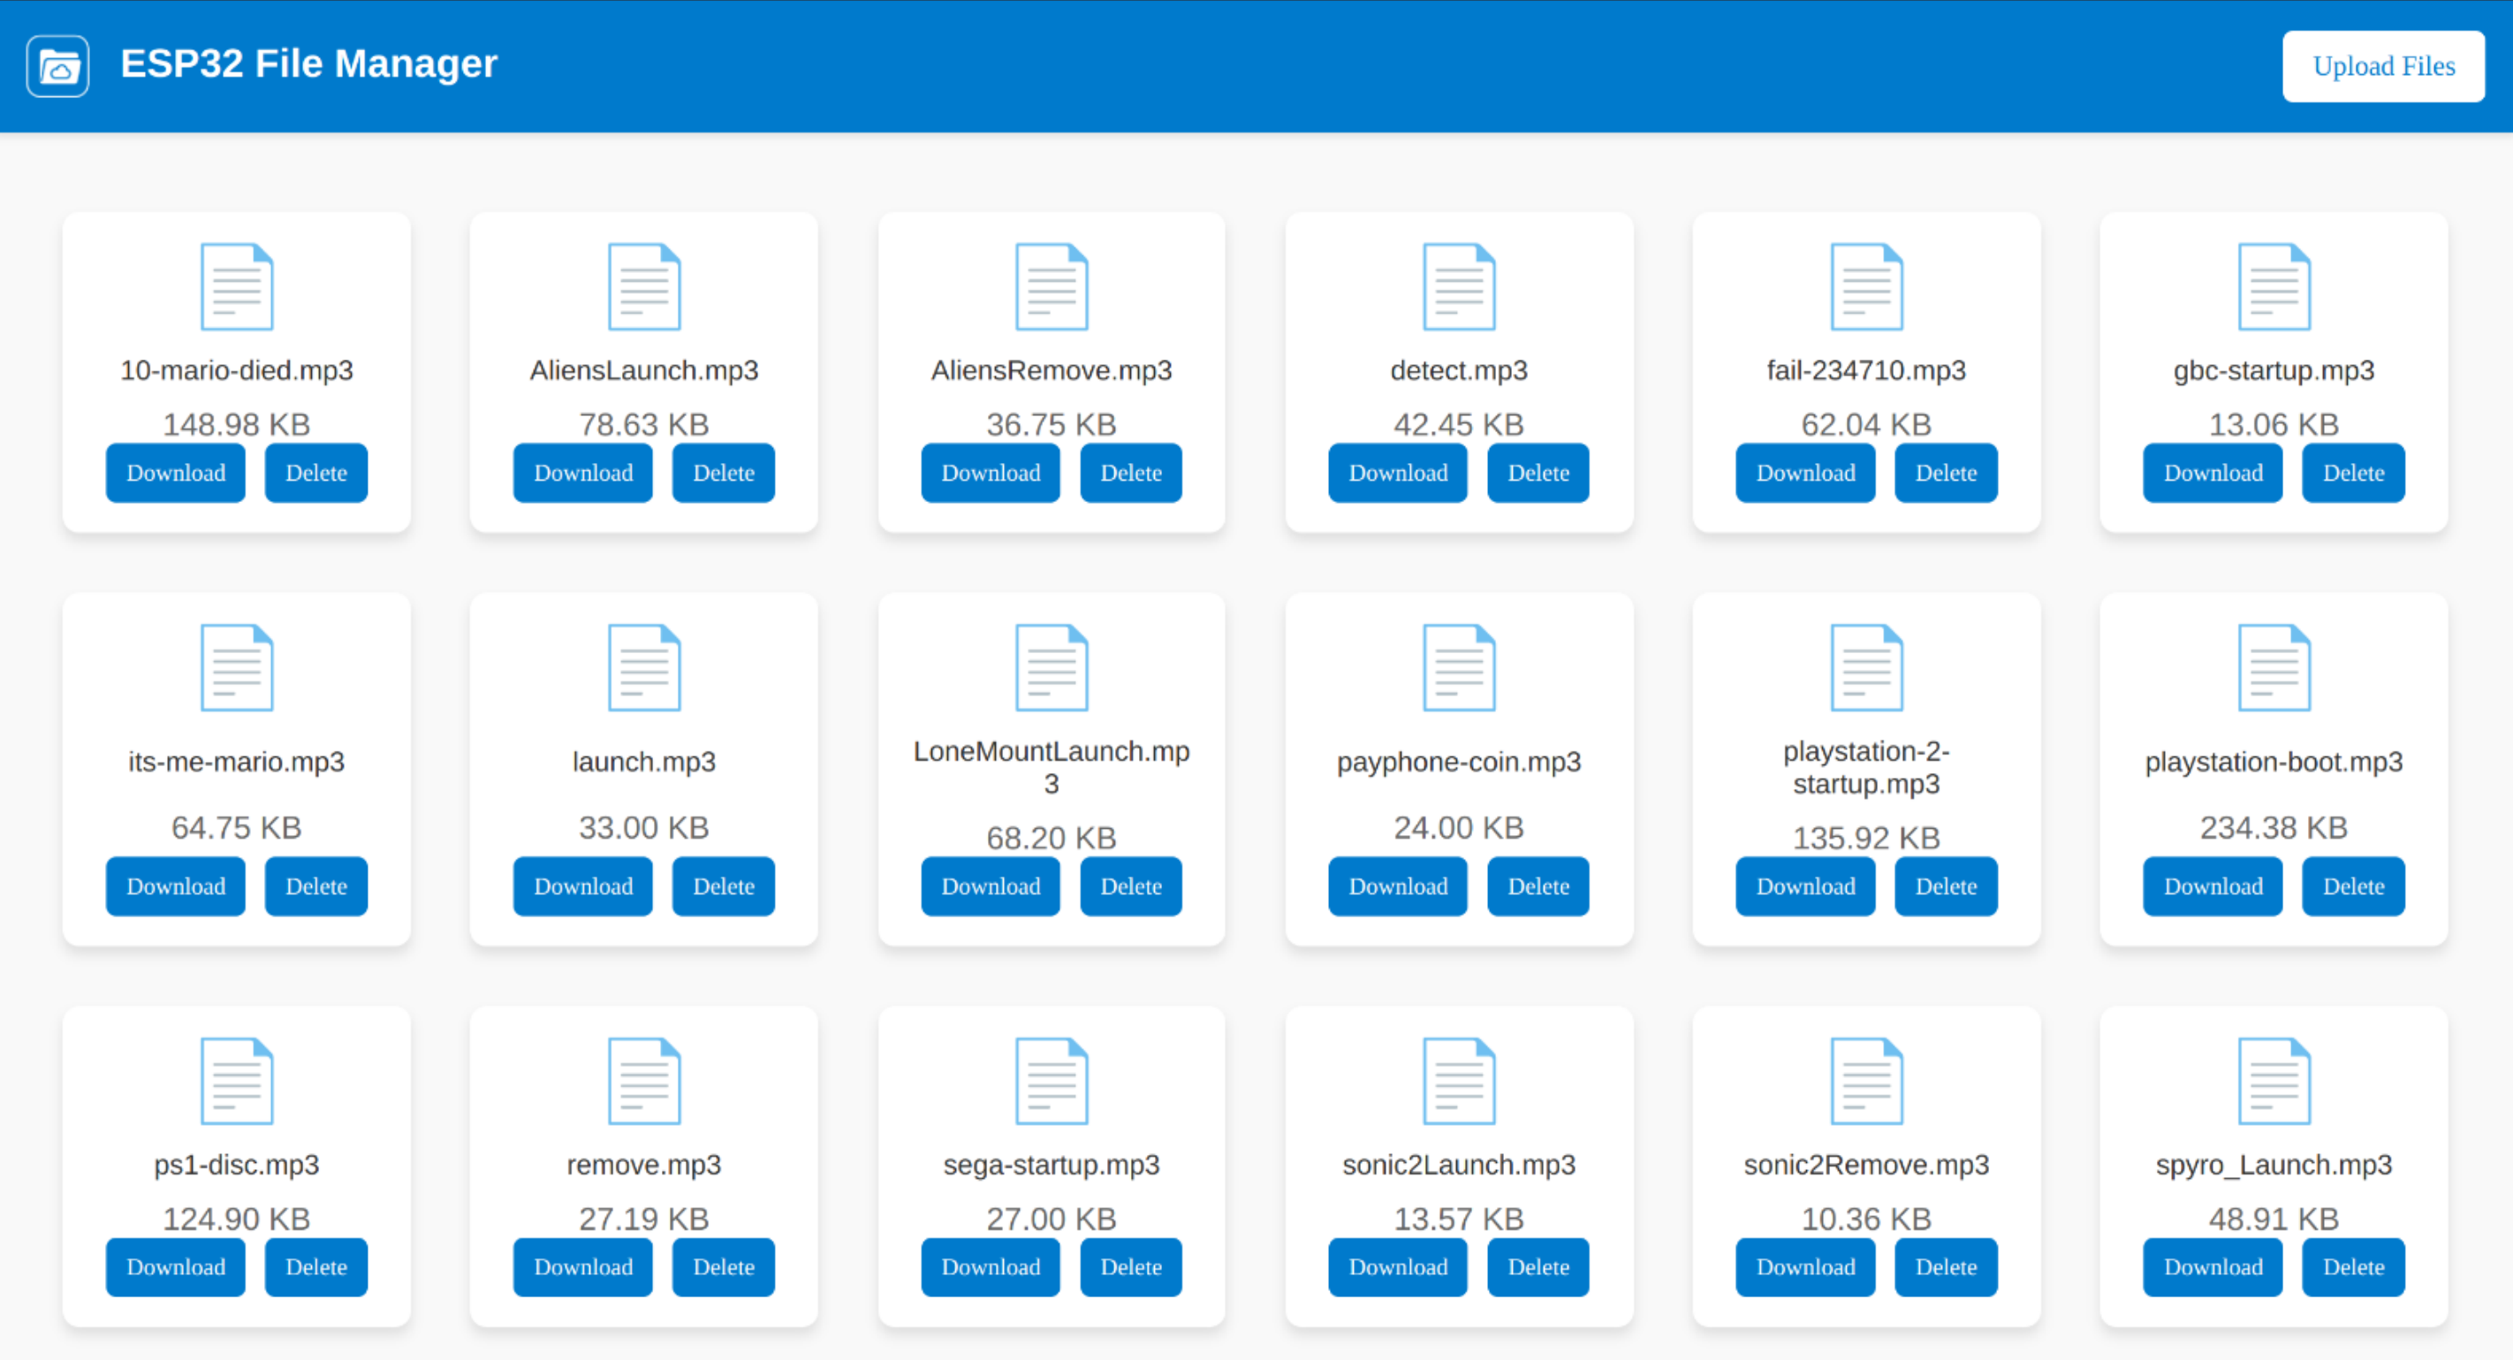
Task: Click the ESP32 File Manager folder logo icon
Action: click(x=57, y=65)
